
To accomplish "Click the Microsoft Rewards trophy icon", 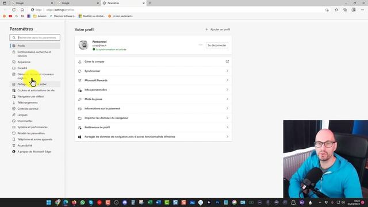I will [80, 80].
